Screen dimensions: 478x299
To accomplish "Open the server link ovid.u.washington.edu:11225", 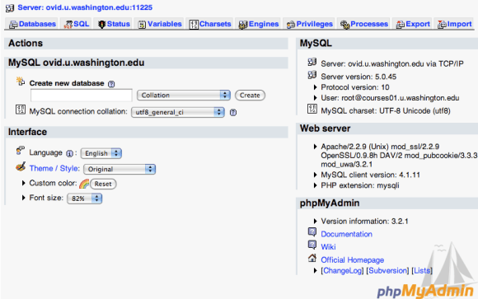I will point(85,7).
